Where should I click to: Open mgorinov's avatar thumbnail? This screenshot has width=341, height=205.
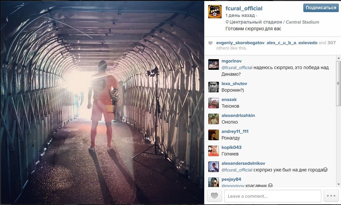coord(214,64)
